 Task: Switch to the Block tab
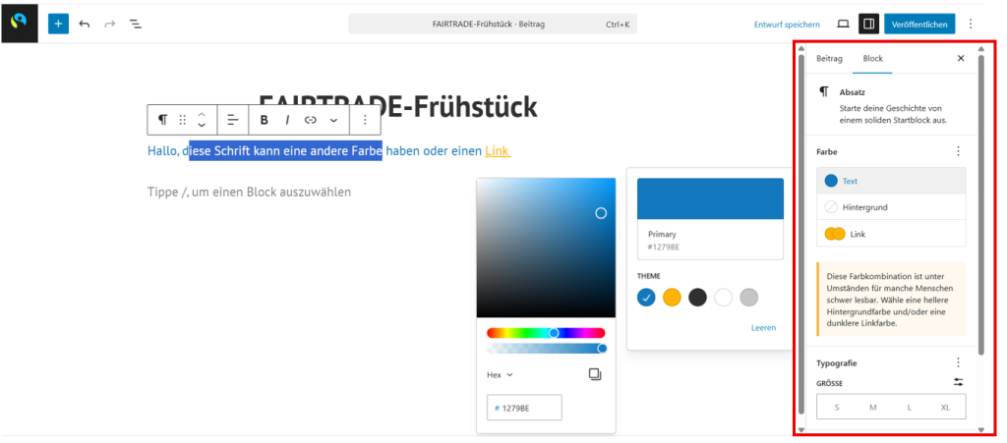pyautogui.click(x=873, y=58)
